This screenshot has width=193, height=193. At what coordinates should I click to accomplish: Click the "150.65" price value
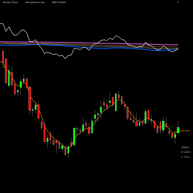point(185,147)
